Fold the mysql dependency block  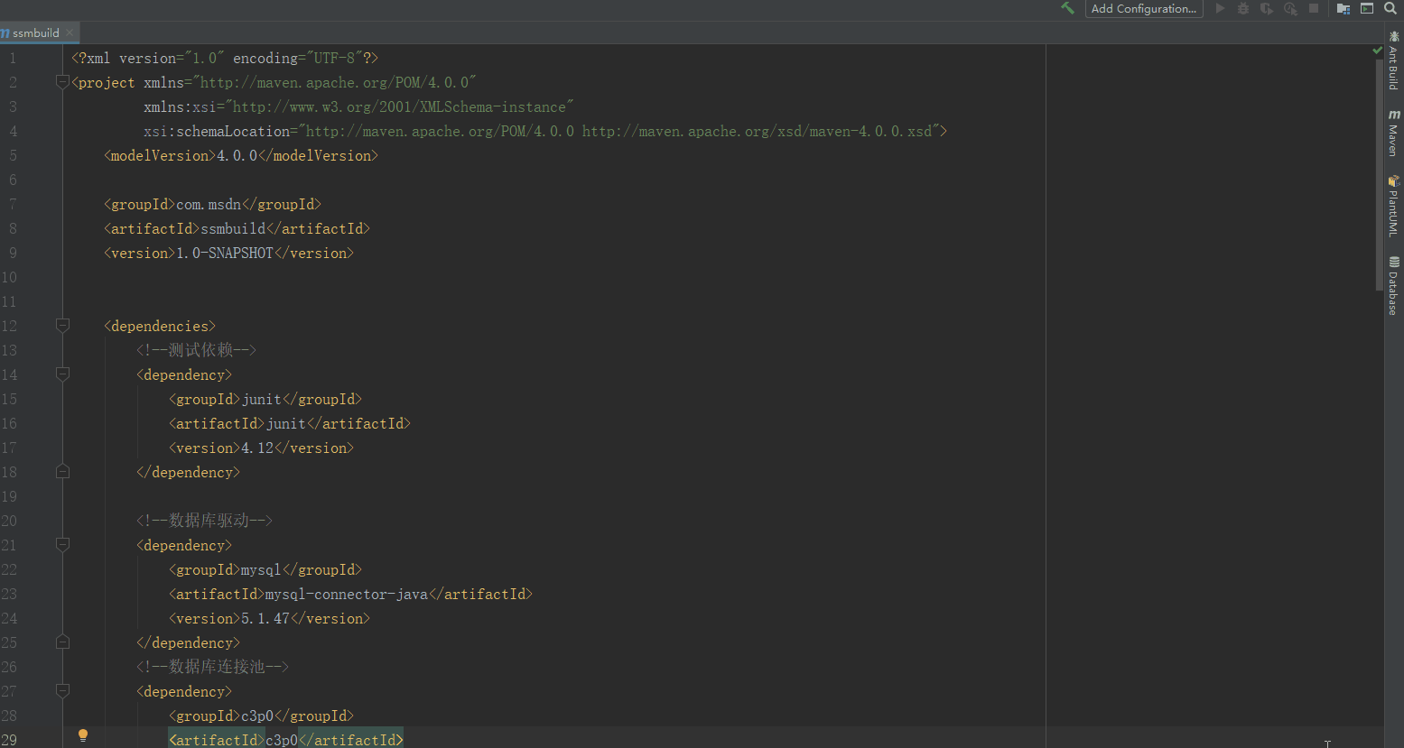coord(62,545)
